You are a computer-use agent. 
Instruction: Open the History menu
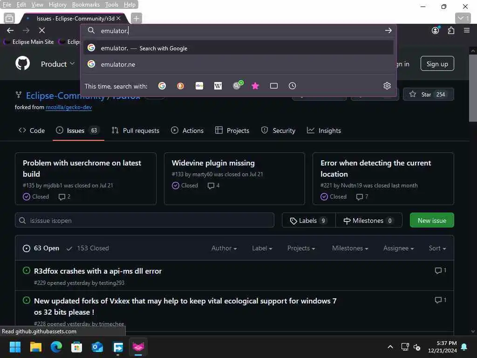[57, 5]
